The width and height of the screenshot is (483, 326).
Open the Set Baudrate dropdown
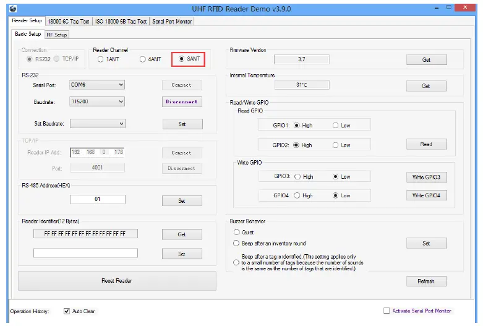[x=98, y=124]
